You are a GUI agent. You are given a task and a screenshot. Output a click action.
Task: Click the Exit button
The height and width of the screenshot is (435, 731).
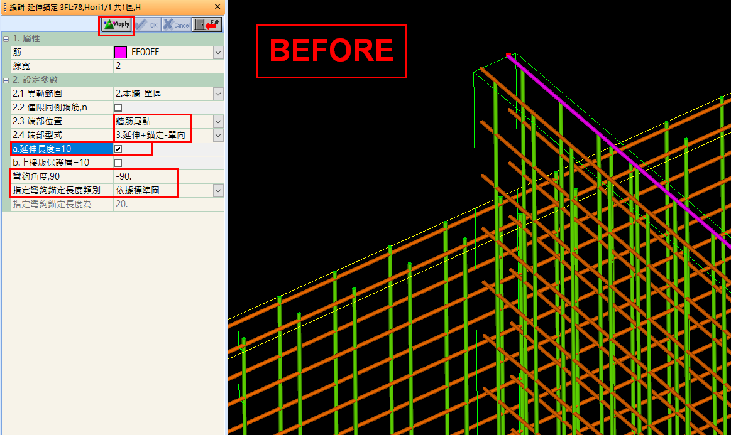point(207,24)
